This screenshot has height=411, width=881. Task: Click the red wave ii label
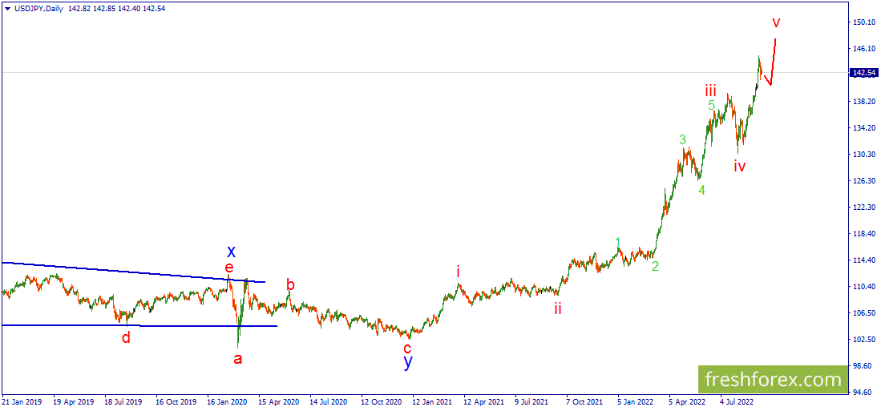[557, 308]
